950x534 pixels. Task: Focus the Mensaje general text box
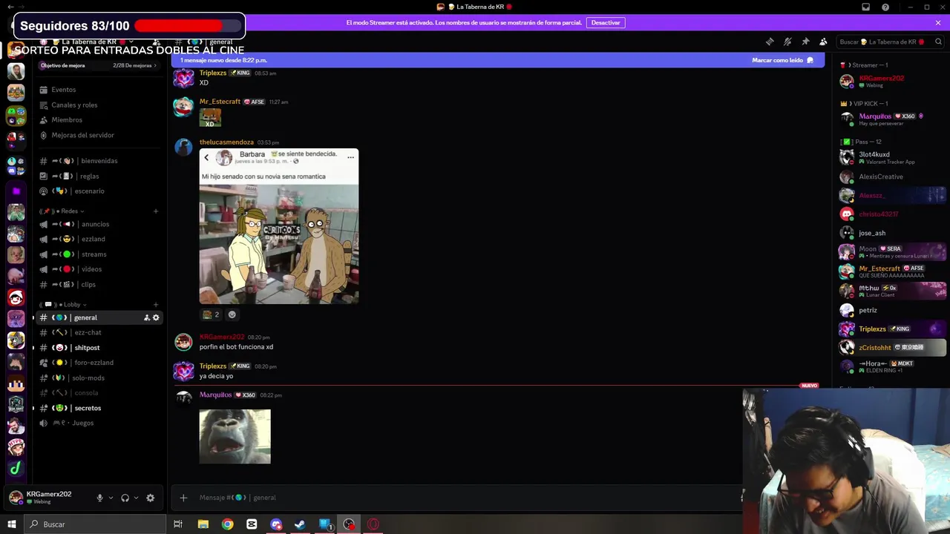tap(468, 498)
